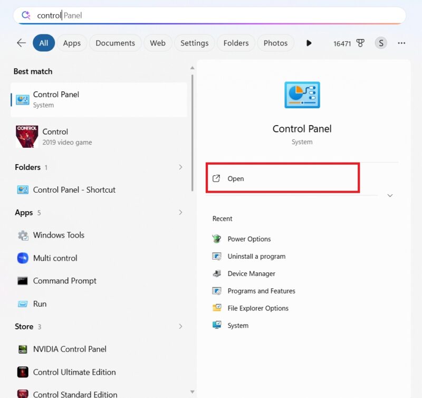Screen dimensions: 422x398
Task: Click the scrollbar up arrow
Action: tap(192, 68)
